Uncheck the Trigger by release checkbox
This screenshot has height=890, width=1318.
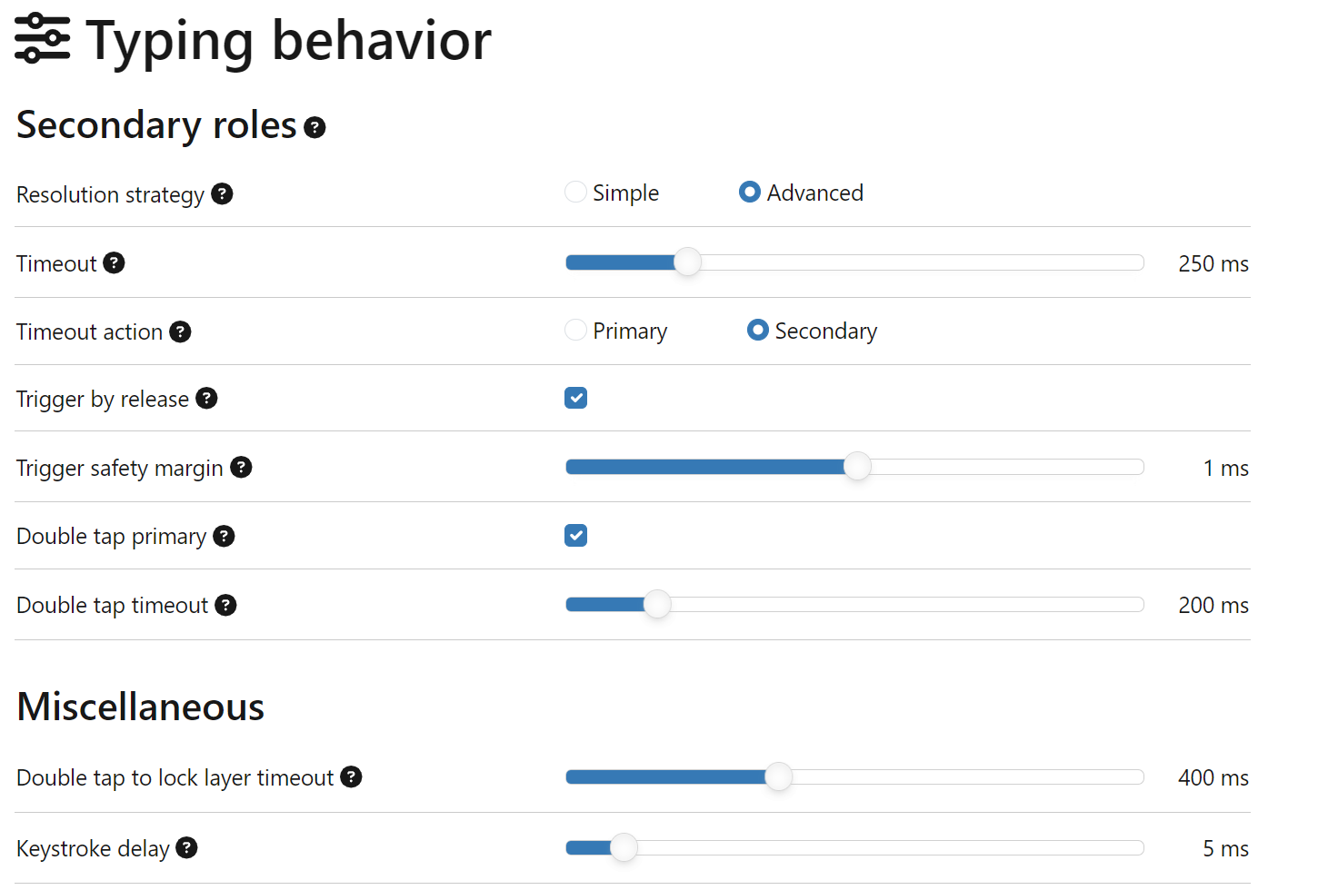(x=575, y=398)
